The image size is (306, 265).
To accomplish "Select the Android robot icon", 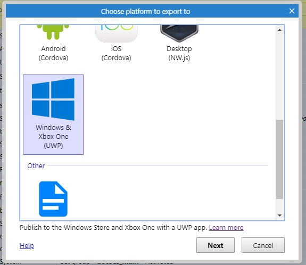I will [x=53, y=32].
